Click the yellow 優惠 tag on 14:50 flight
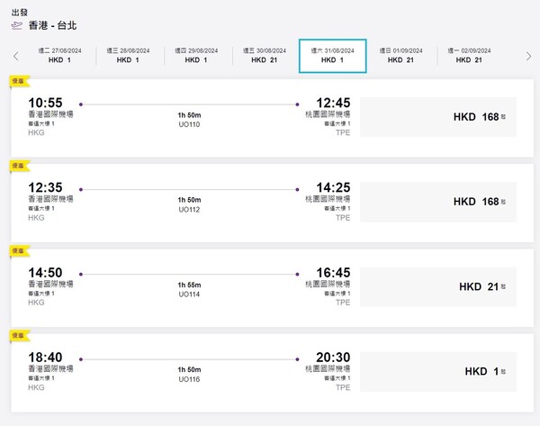 [19, 250]
